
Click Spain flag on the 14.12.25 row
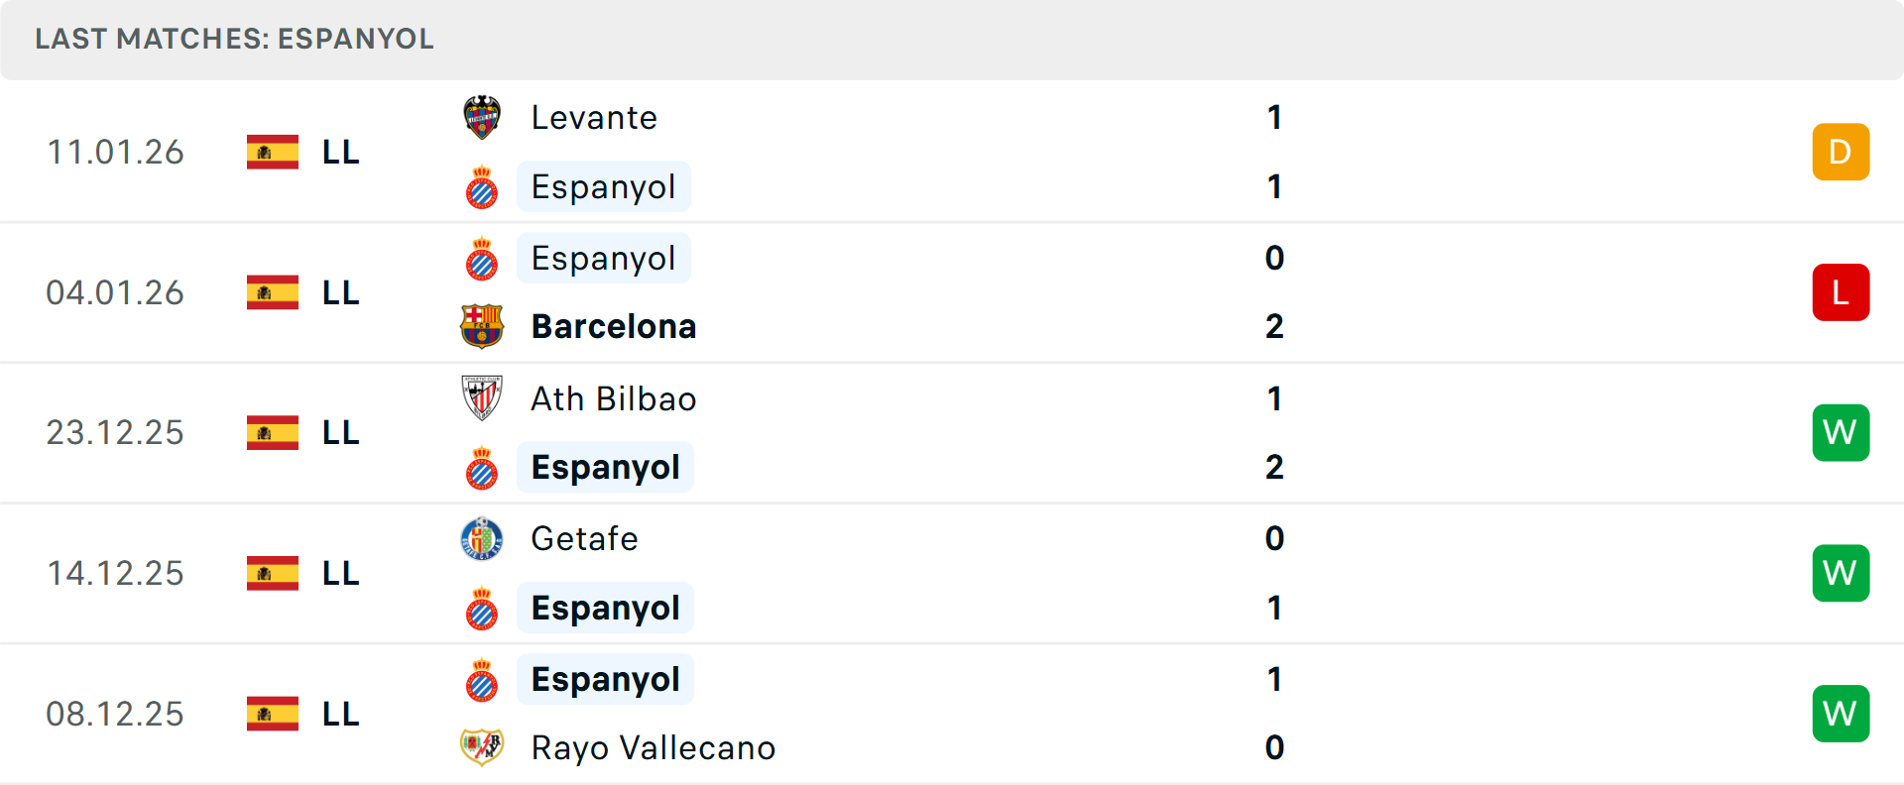273,573
